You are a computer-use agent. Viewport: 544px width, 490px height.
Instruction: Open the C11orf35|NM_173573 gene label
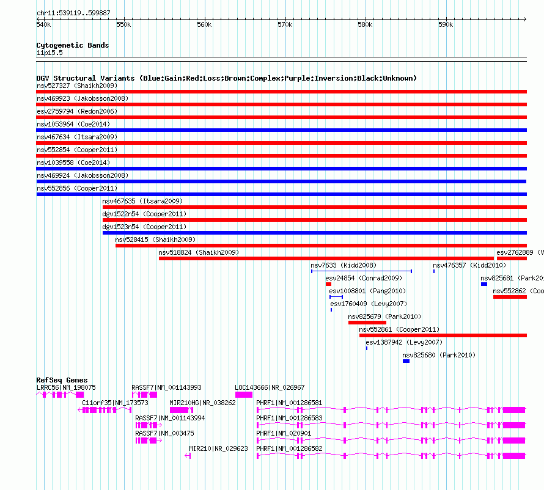tap(115, 403)
